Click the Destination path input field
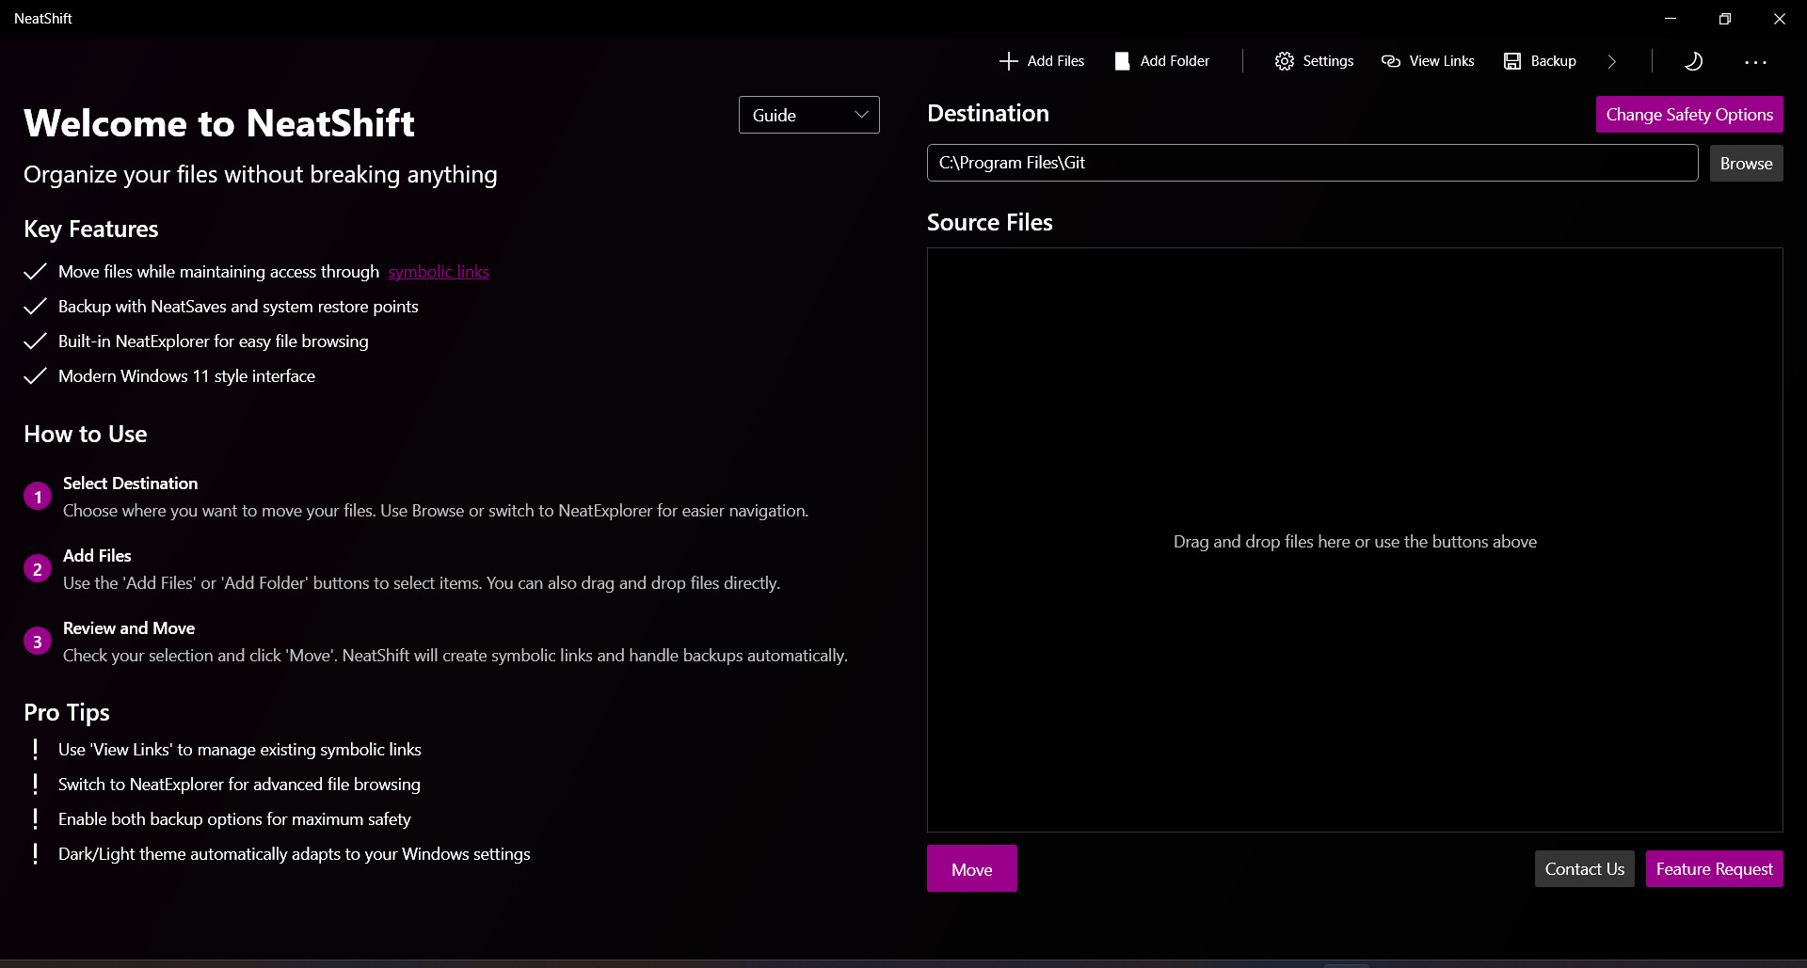 pos(1313,163)
